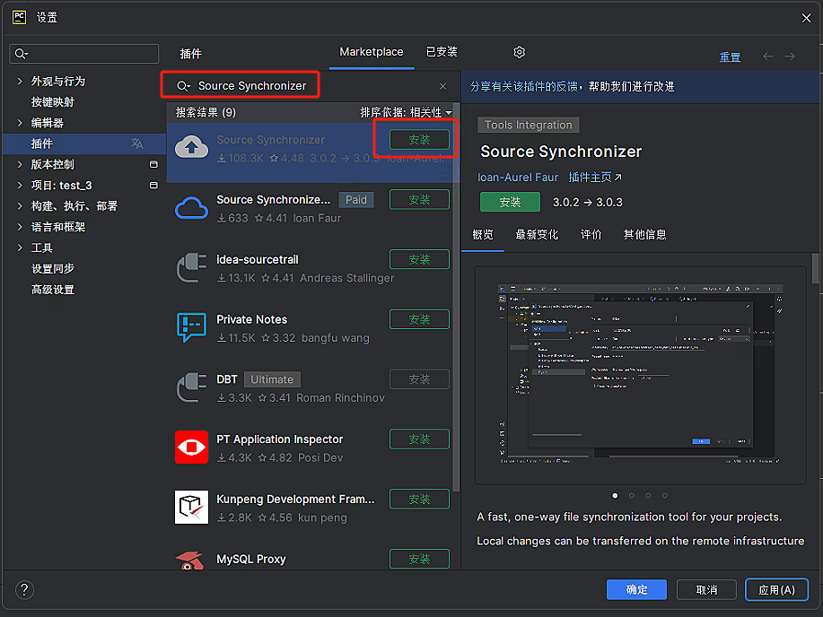Click the back navigation arrow

click(x=768, y=56)
